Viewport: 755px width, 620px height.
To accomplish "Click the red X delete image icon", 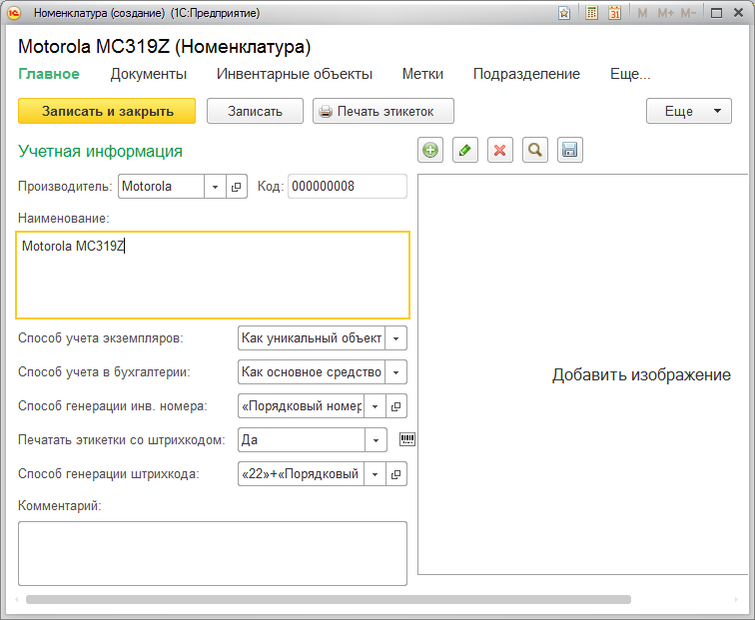I will (x=500, y=150).
